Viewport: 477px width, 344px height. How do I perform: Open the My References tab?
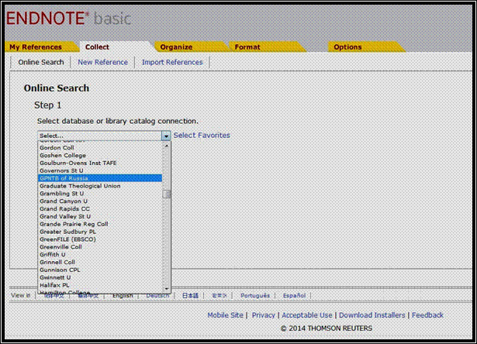click(x=36, y=47)
